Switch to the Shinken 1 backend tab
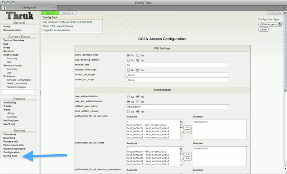Screen dimensions: 287x174 click(x=68, y=13)
